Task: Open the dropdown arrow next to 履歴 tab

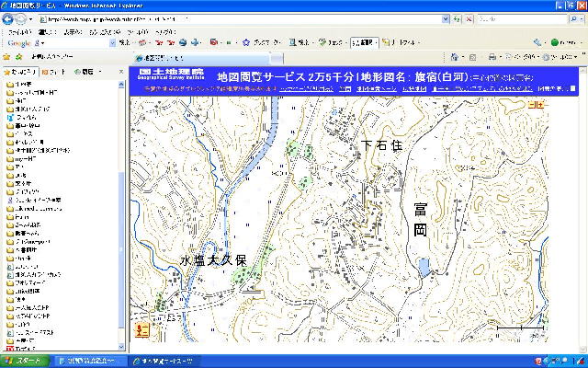Action: [x=100, y=72]
